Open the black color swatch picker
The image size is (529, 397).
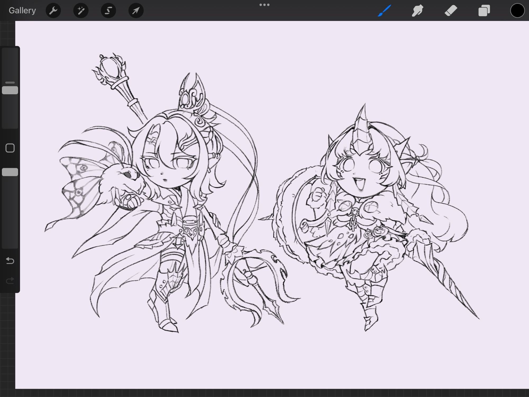(517, 11)
